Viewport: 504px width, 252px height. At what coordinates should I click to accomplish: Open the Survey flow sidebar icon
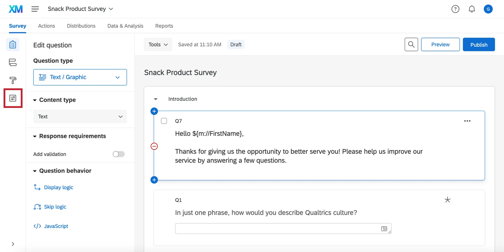click(13, 63)
